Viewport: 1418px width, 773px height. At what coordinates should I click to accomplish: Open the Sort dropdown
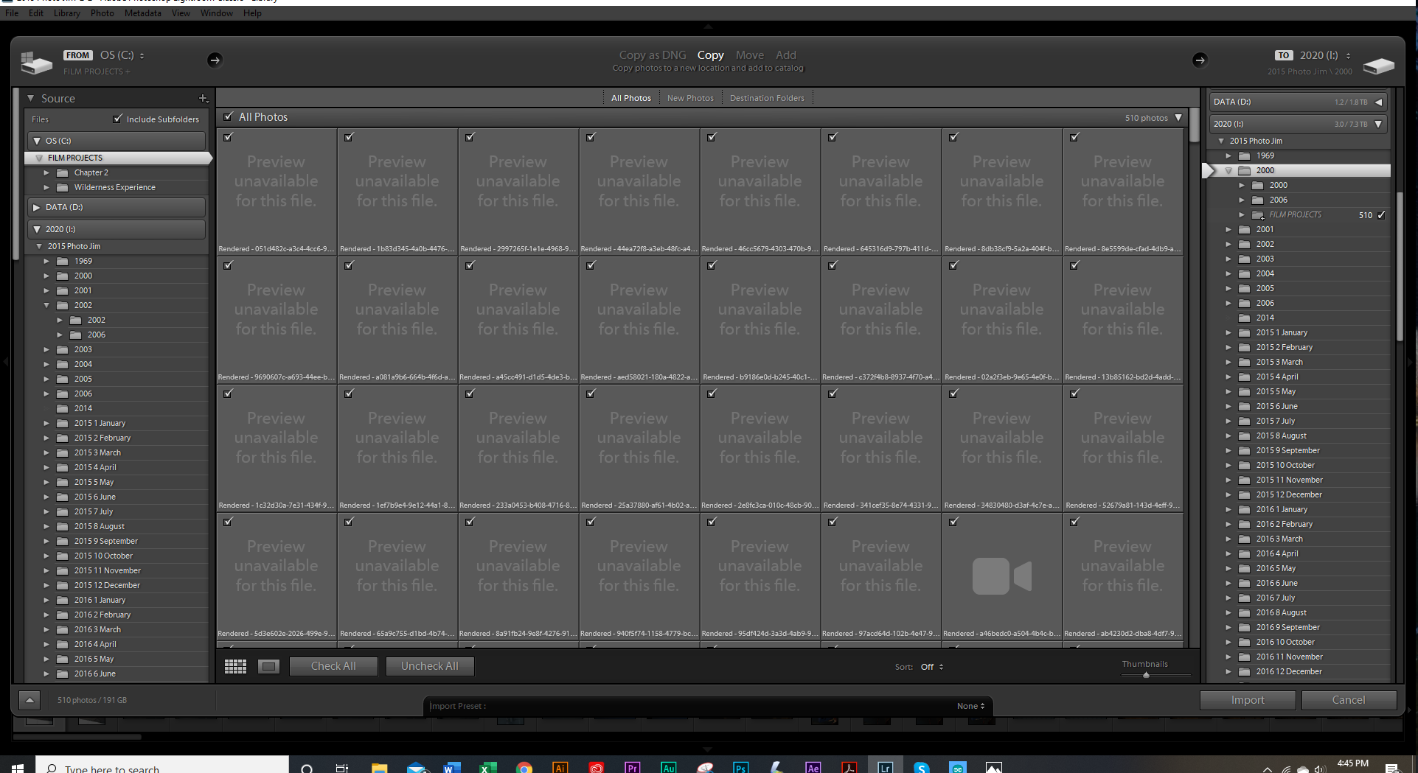pos(931,667)
